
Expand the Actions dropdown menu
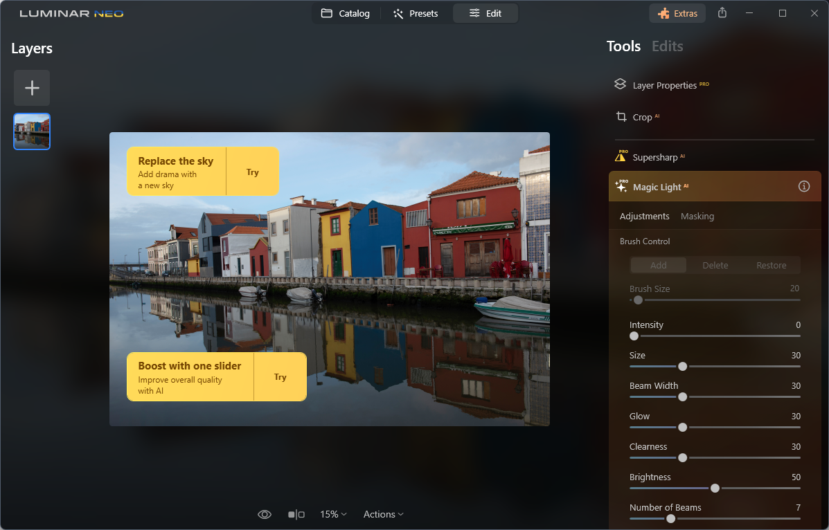point(383,514)
